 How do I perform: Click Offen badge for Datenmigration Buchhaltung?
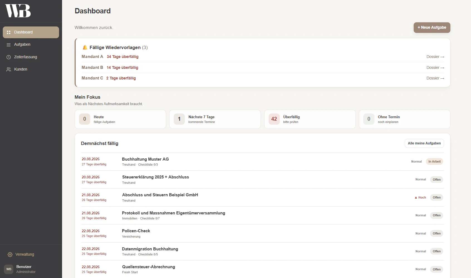pyautogui.click(x=436, y=251)
